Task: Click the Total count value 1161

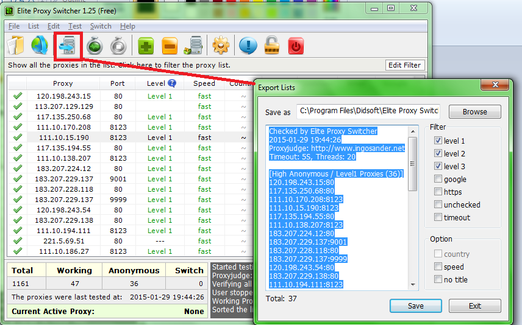Action: 21,284
